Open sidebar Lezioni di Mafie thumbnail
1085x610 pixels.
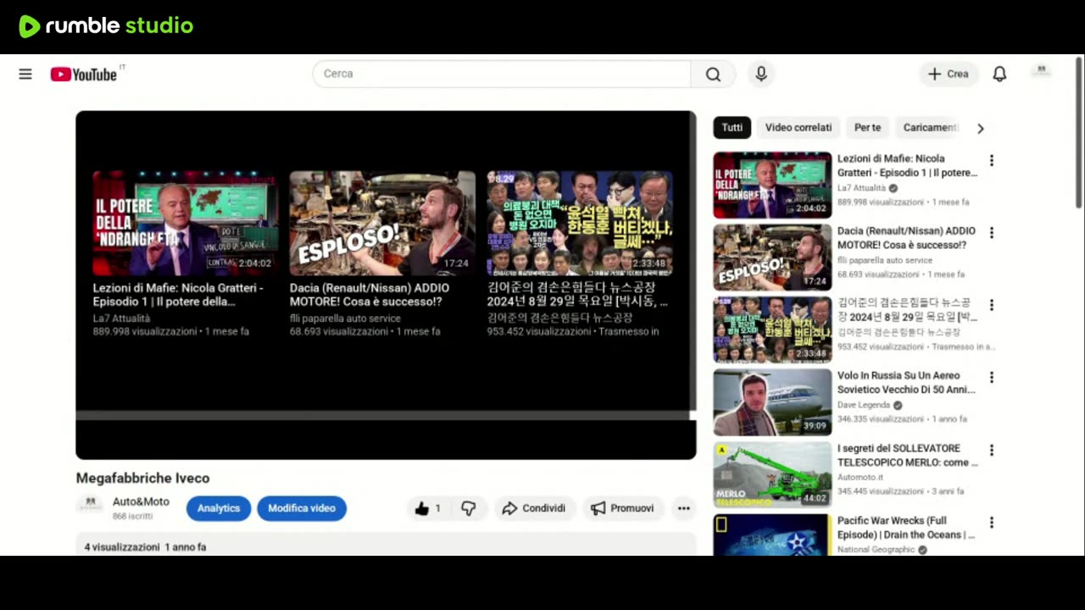pyautogui.click(x=772, y=185)
